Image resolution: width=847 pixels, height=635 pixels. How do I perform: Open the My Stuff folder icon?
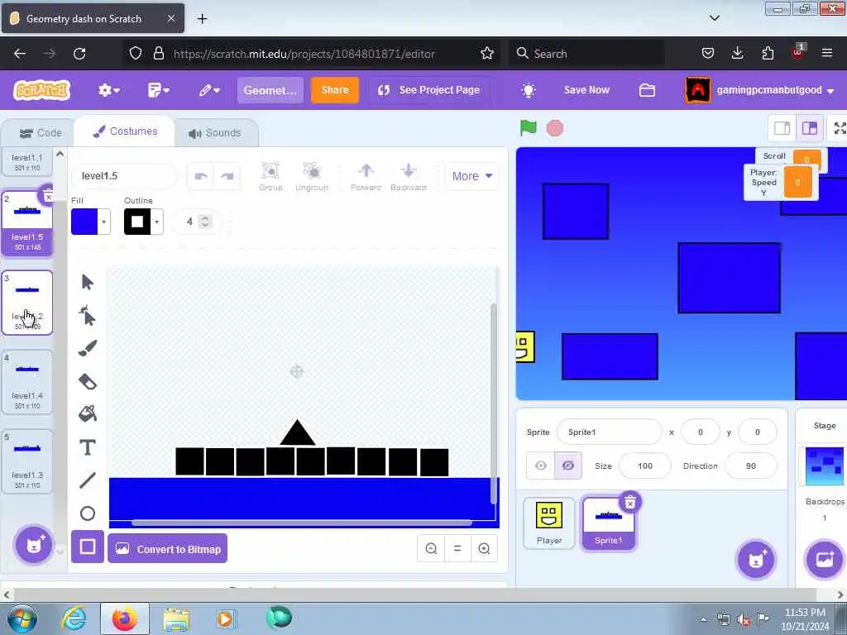[x=647, y=90]
